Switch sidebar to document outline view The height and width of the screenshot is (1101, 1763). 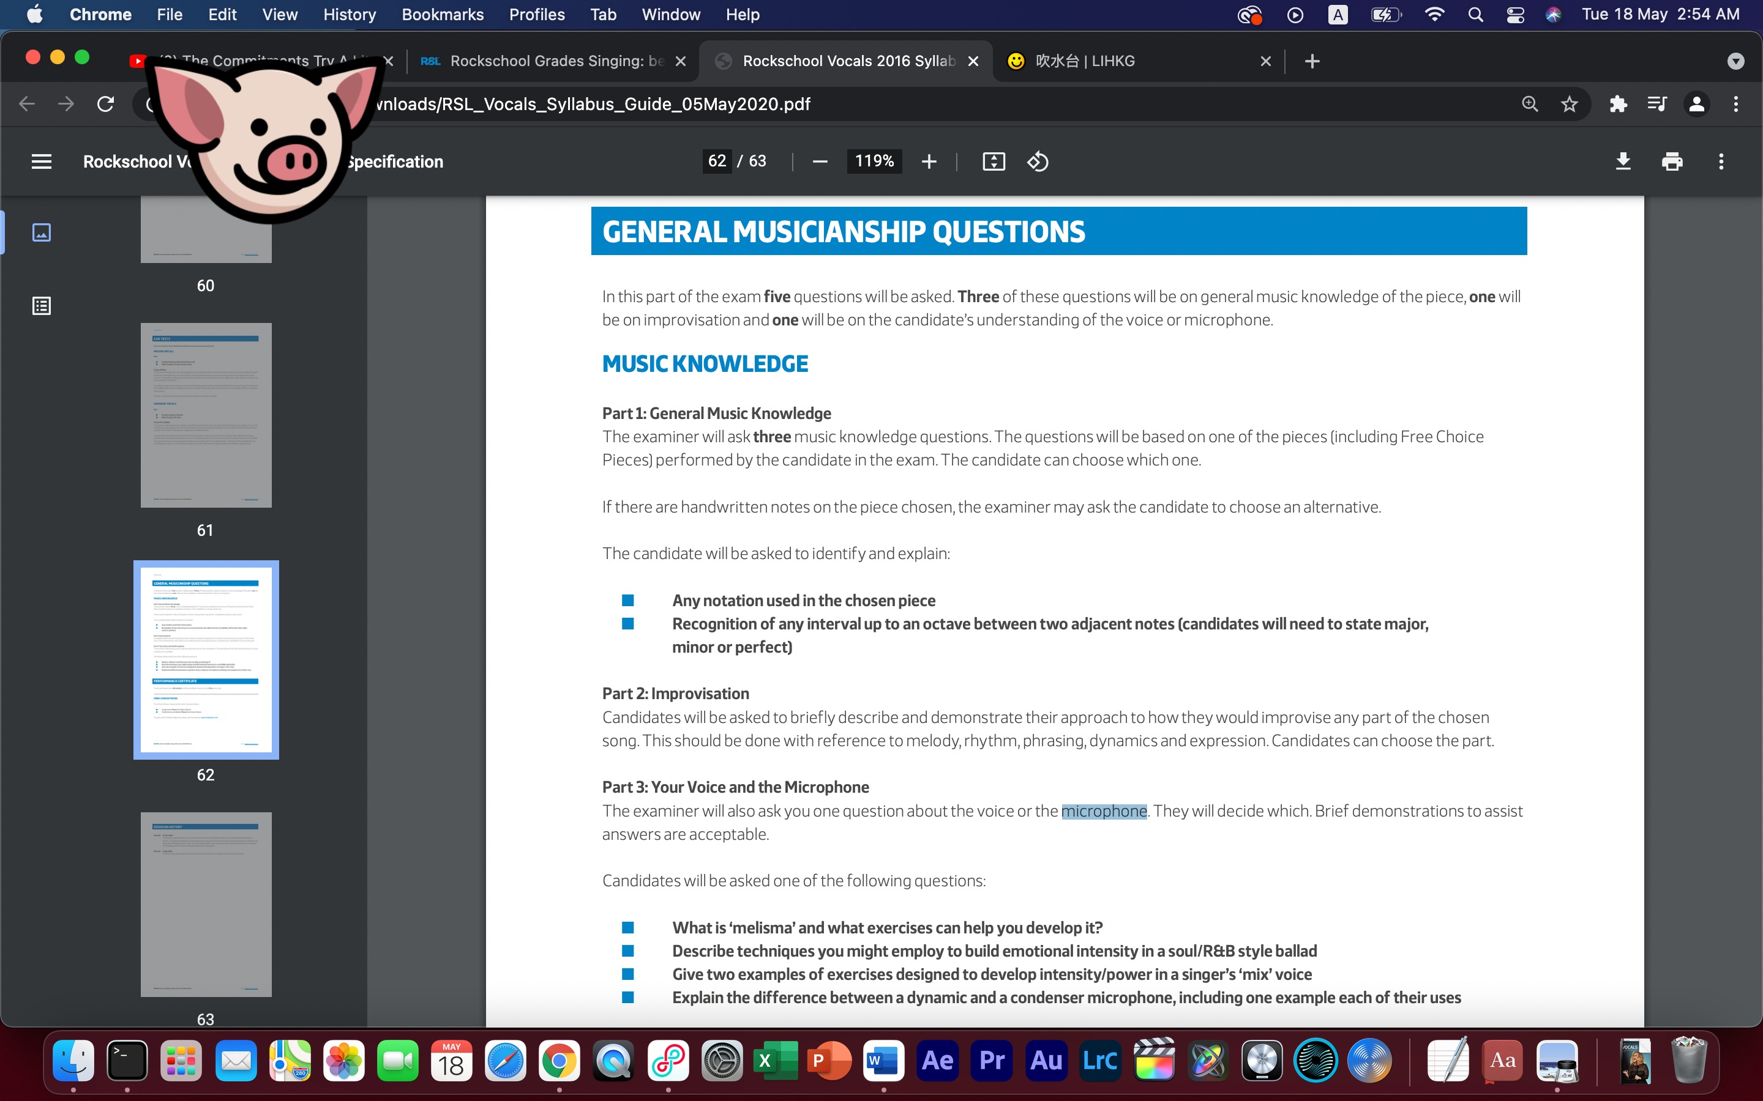click(x=42, y=306)
